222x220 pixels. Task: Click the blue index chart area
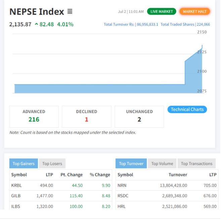pyautogui.click(x=101, y=89)
